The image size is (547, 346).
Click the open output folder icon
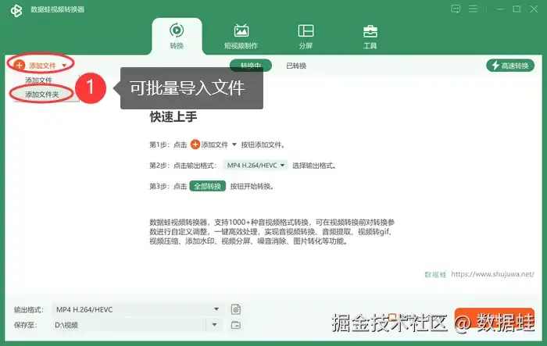236,325
